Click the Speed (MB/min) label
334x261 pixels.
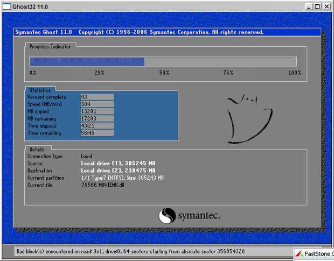click(x=45, y=104)
